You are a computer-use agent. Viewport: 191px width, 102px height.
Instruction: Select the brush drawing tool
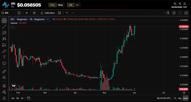(x=4, y=51)
